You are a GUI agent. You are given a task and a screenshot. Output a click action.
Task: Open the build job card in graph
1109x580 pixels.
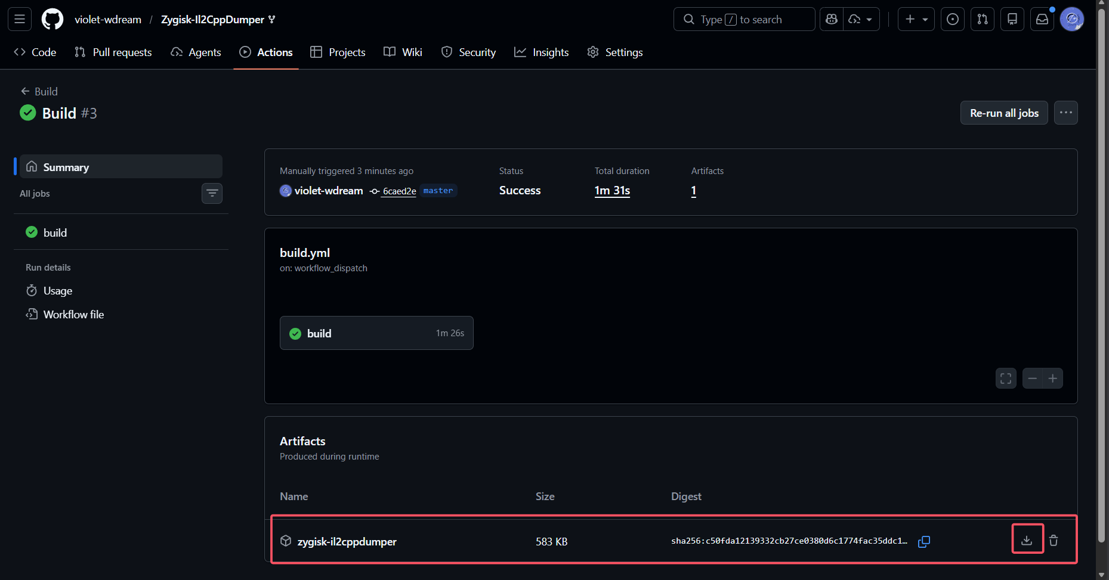pos(376,333)
